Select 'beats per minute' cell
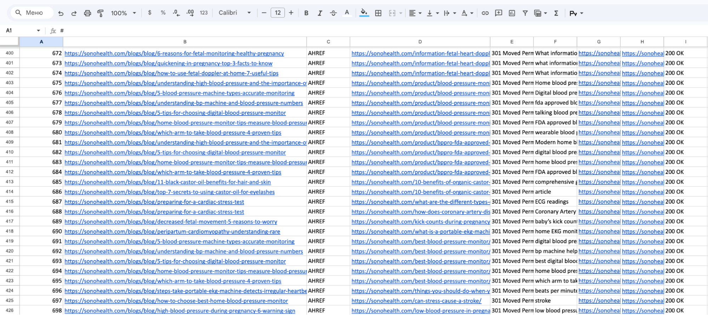 (555, 291)
